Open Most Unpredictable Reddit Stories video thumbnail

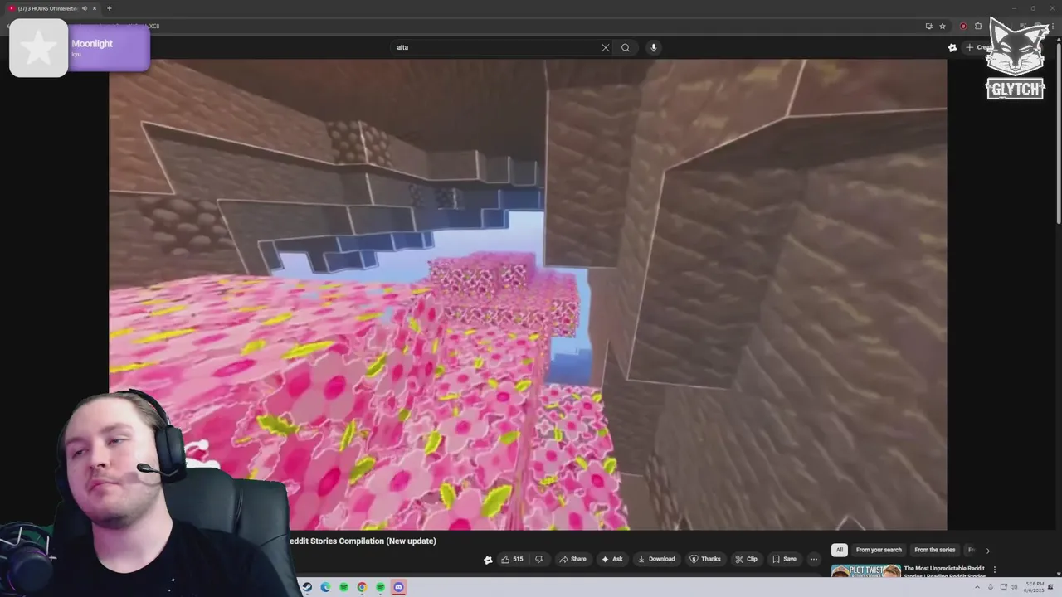(x=866, y=572)
